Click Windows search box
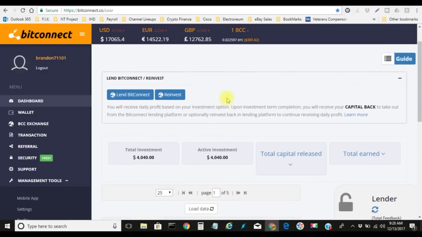 (x=68, y=226)
